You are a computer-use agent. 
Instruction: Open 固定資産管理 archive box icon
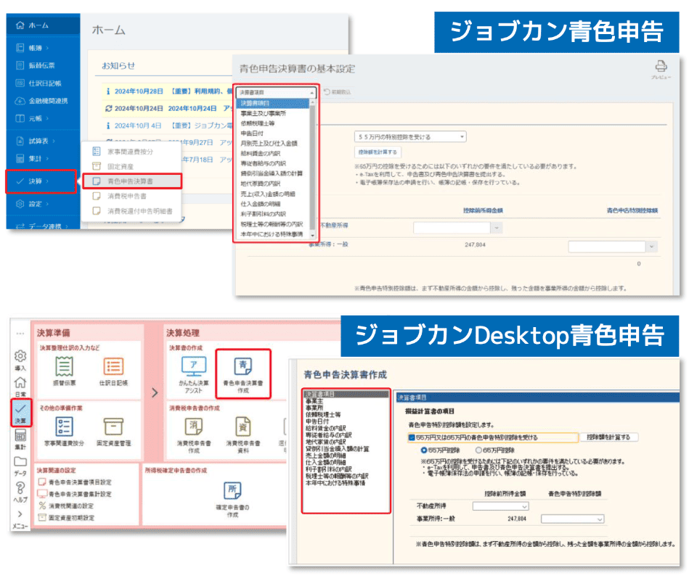[113, 427]
